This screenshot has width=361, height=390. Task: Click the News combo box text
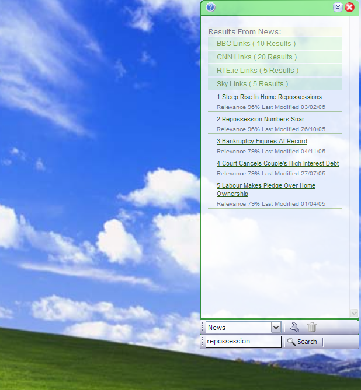coord(217,328)
